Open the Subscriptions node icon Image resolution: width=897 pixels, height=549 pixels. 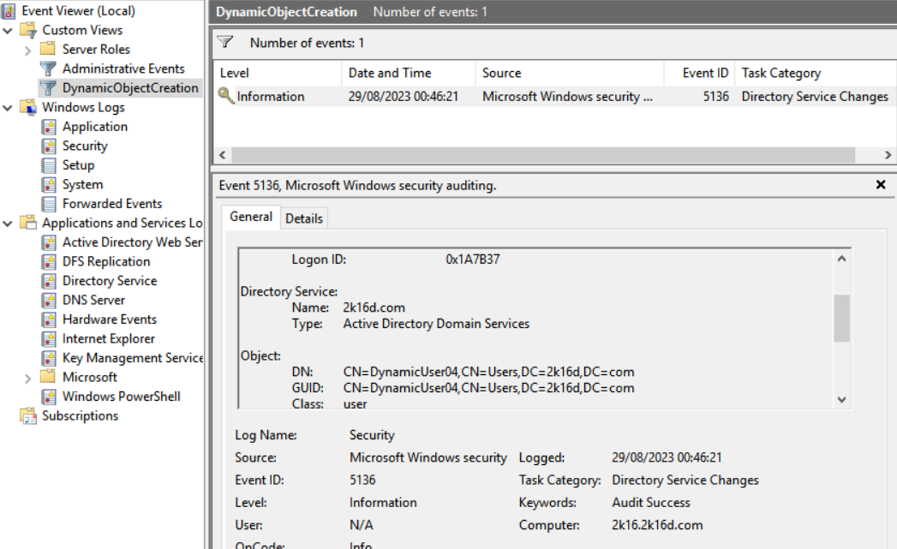coord(28,416)
